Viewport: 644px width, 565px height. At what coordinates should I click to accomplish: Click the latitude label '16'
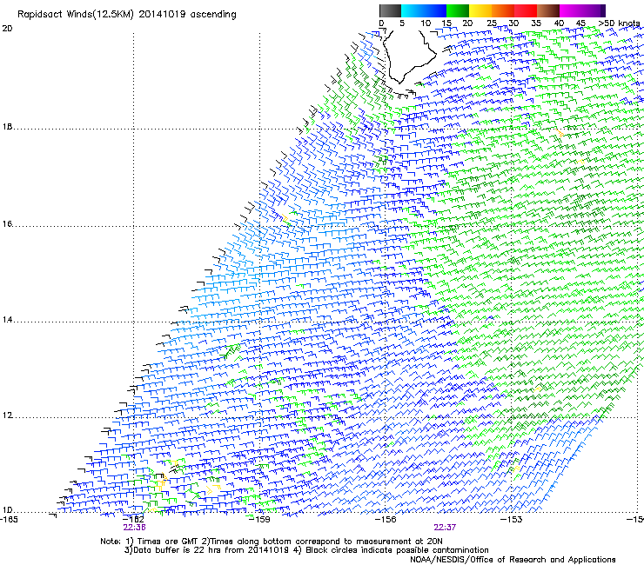pyautogui.click(x=7, y=224)
